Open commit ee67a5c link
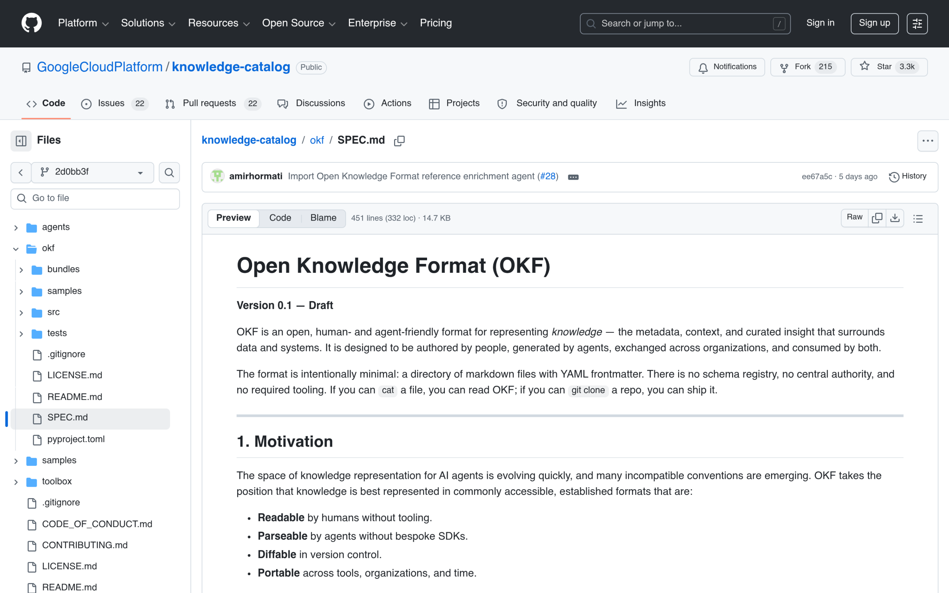Image resolution: width=949 pixels, height=593 pixels. [x=817, y=177]
